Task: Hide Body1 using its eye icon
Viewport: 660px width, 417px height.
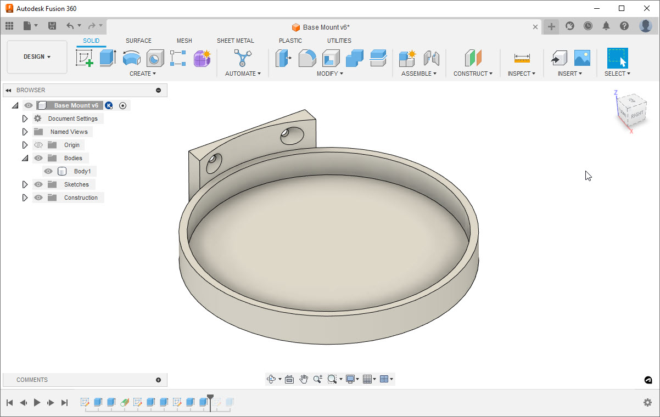Action: coord(48,171)
